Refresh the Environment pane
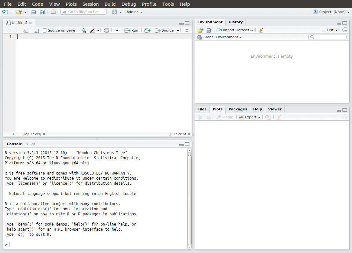 [345, 30]
